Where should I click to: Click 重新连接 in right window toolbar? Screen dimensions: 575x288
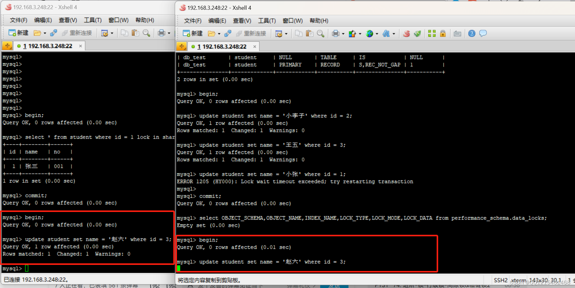pyautogui.click(x=251, y=33)
